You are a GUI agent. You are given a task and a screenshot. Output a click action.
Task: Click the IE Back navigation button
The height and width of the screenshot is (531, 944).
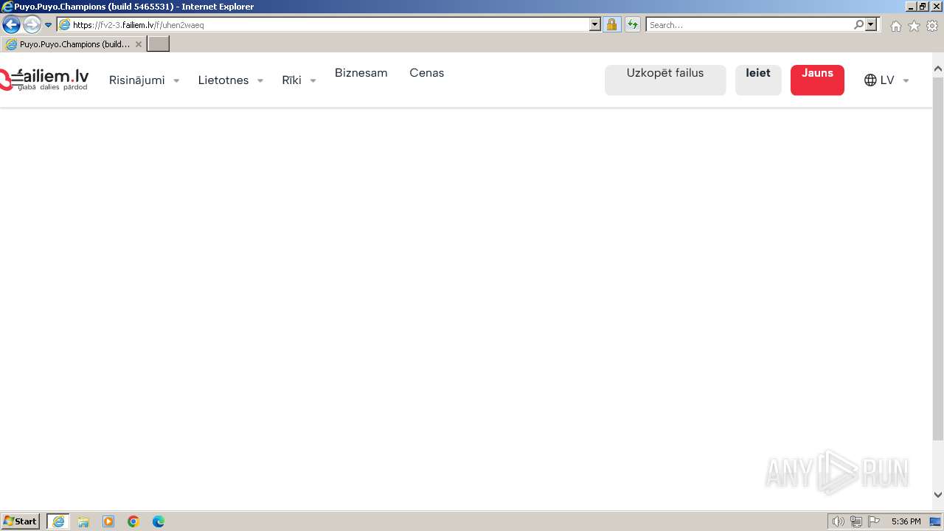click(x=11, y=24)
